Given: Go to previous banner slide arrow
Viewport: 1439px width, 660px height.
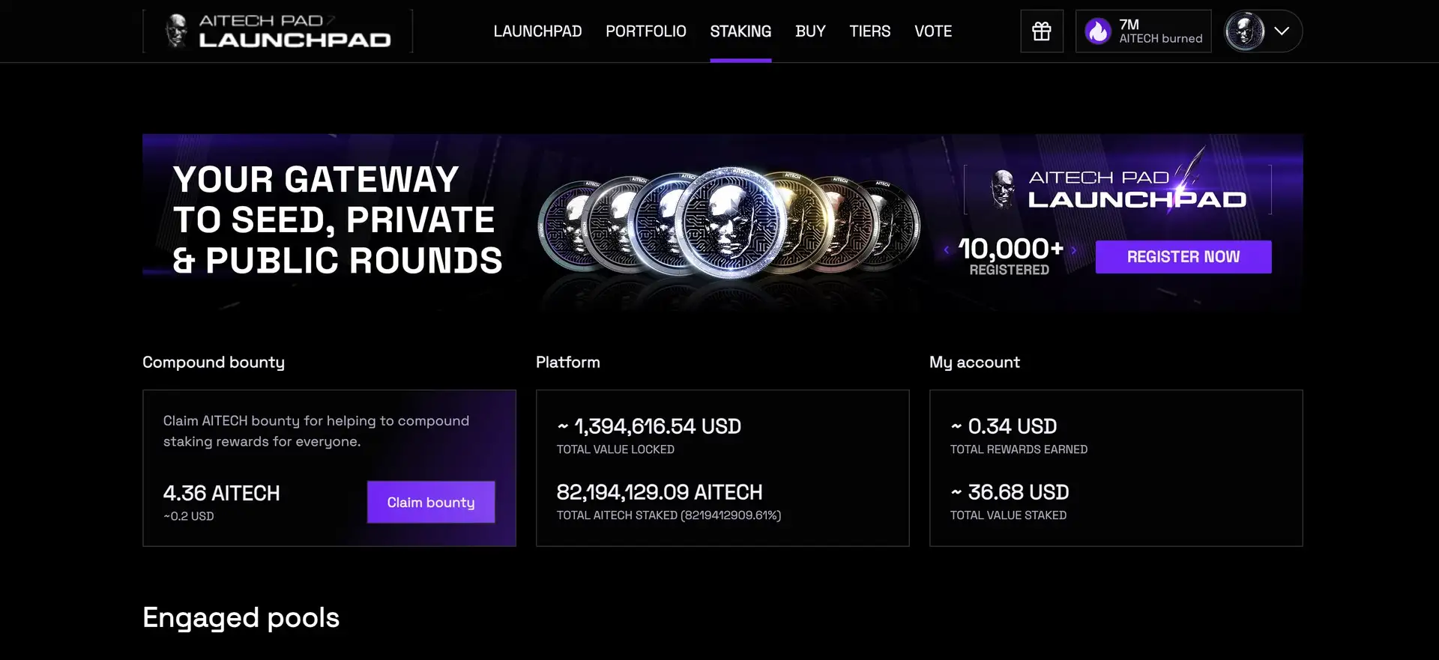Looking at the screenshot, I should coord(947,250).
